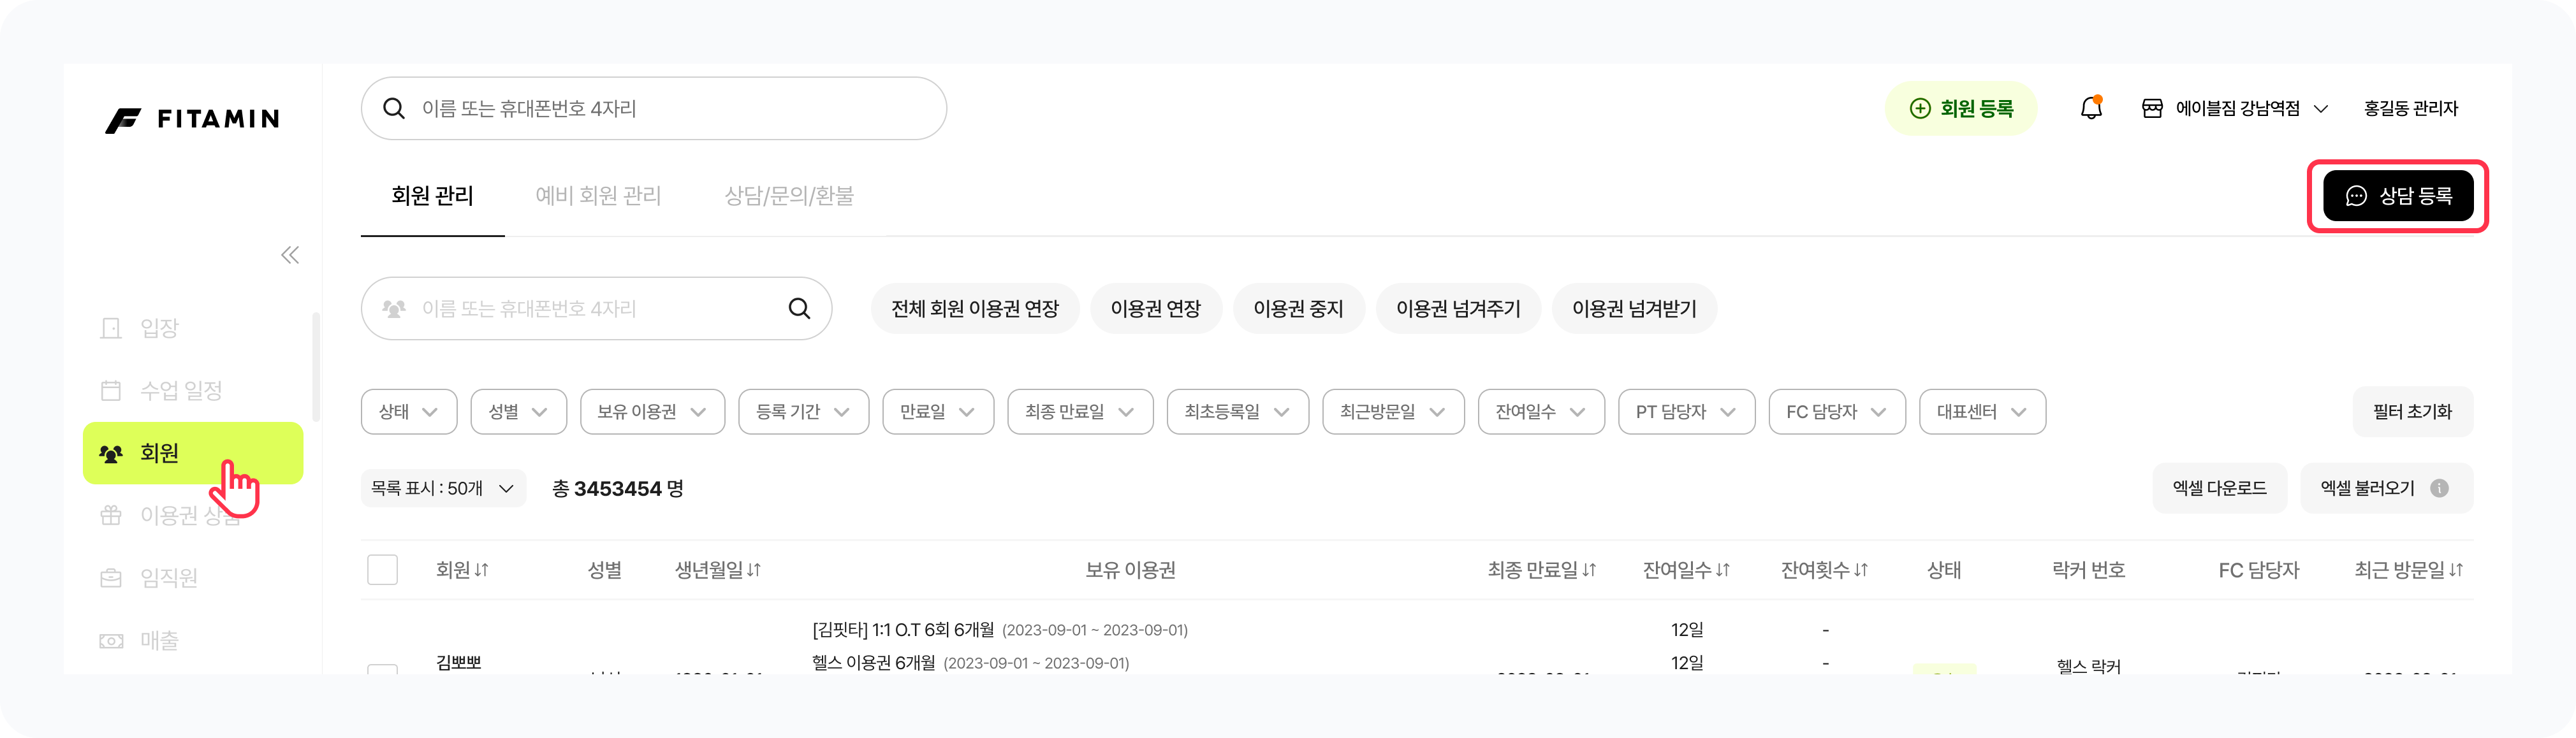
Task: Sort the 잔여일수 column using its sort arrows
Action: click(x=1723, y=570)
